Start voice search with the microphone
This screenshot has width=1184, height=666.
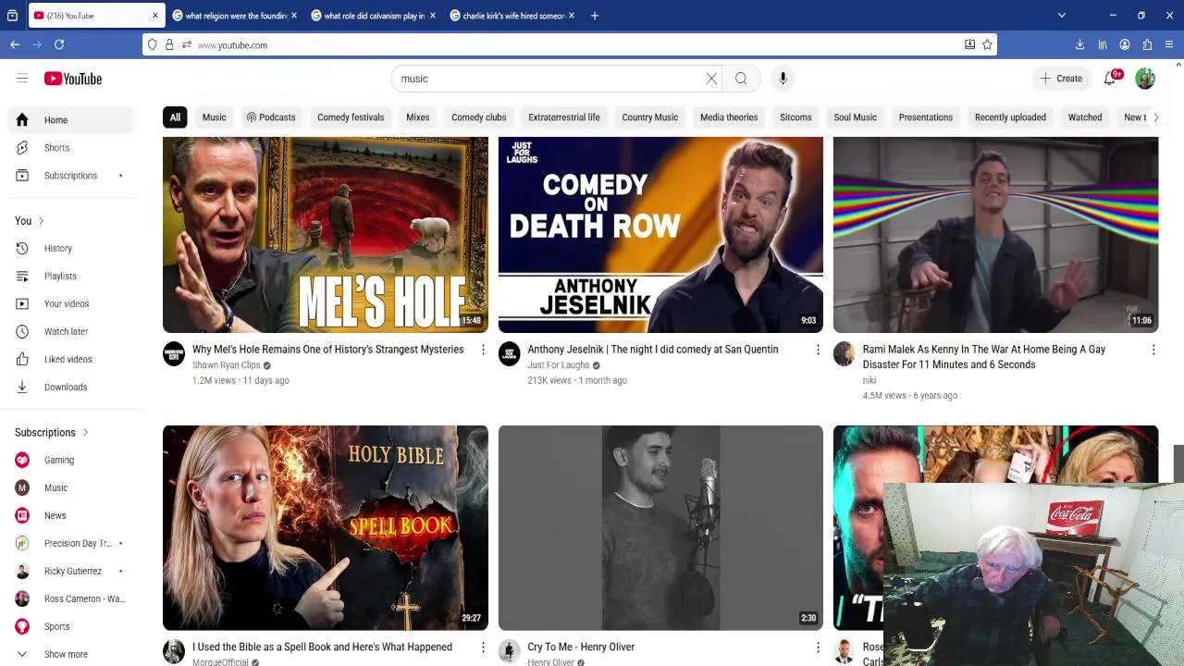(x=783, y=79)
